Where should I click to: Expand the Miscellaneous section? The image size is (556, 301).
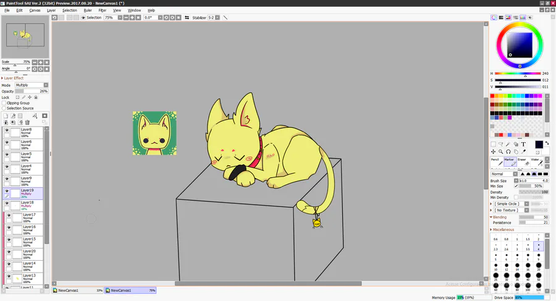(x=491, y=230)
